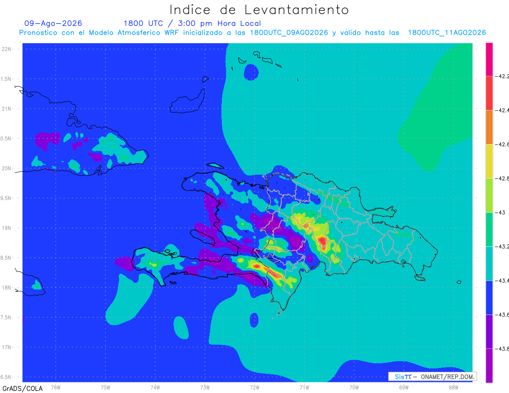Click longitude label '70W'
Image resolution: width=509 pixels, height=393 pixels.
(x=354, y=387)
